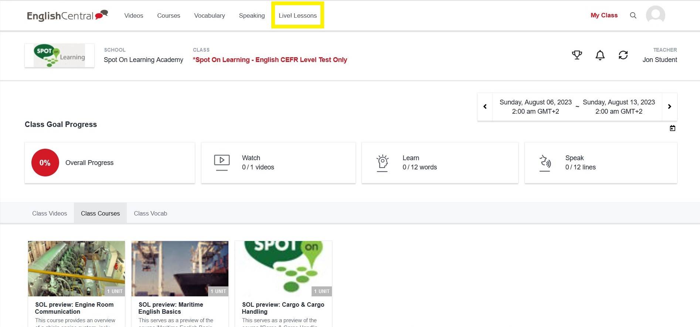The width and height of the screenshot is (700, 327).
Task: Open the calendar date picker icon
Action: pyautogui.click(x=673, y=128)
